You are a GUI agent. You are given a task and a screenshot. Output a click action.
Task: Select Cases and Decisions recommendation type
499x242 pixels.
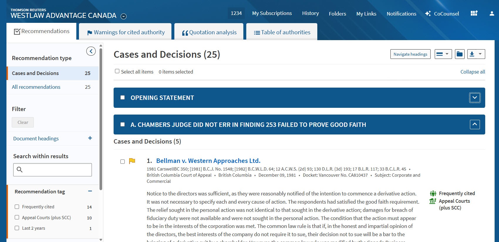(x=53, y=73)
